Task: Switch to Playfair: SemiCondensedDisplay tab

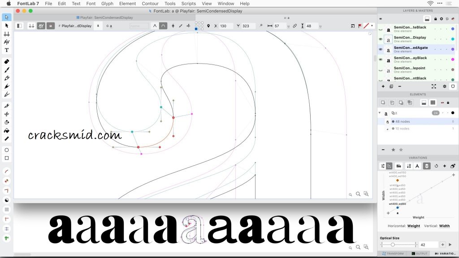Action: [x=104, y=17]
